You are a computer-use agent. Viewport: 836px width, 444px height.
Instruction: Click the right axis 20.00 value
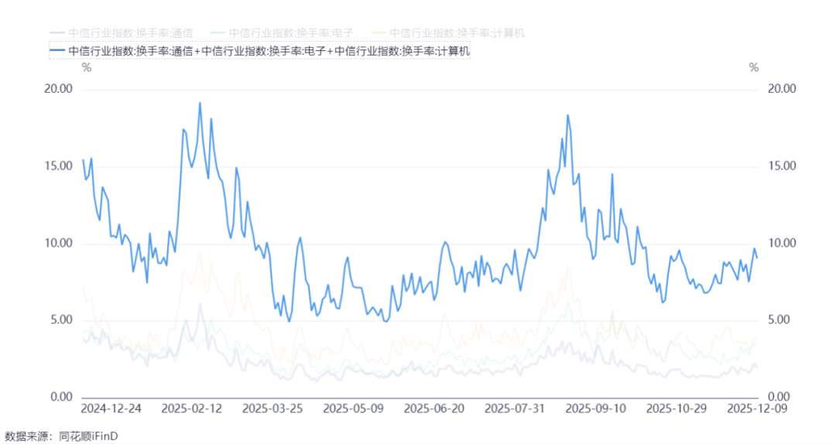click(782, 89)
